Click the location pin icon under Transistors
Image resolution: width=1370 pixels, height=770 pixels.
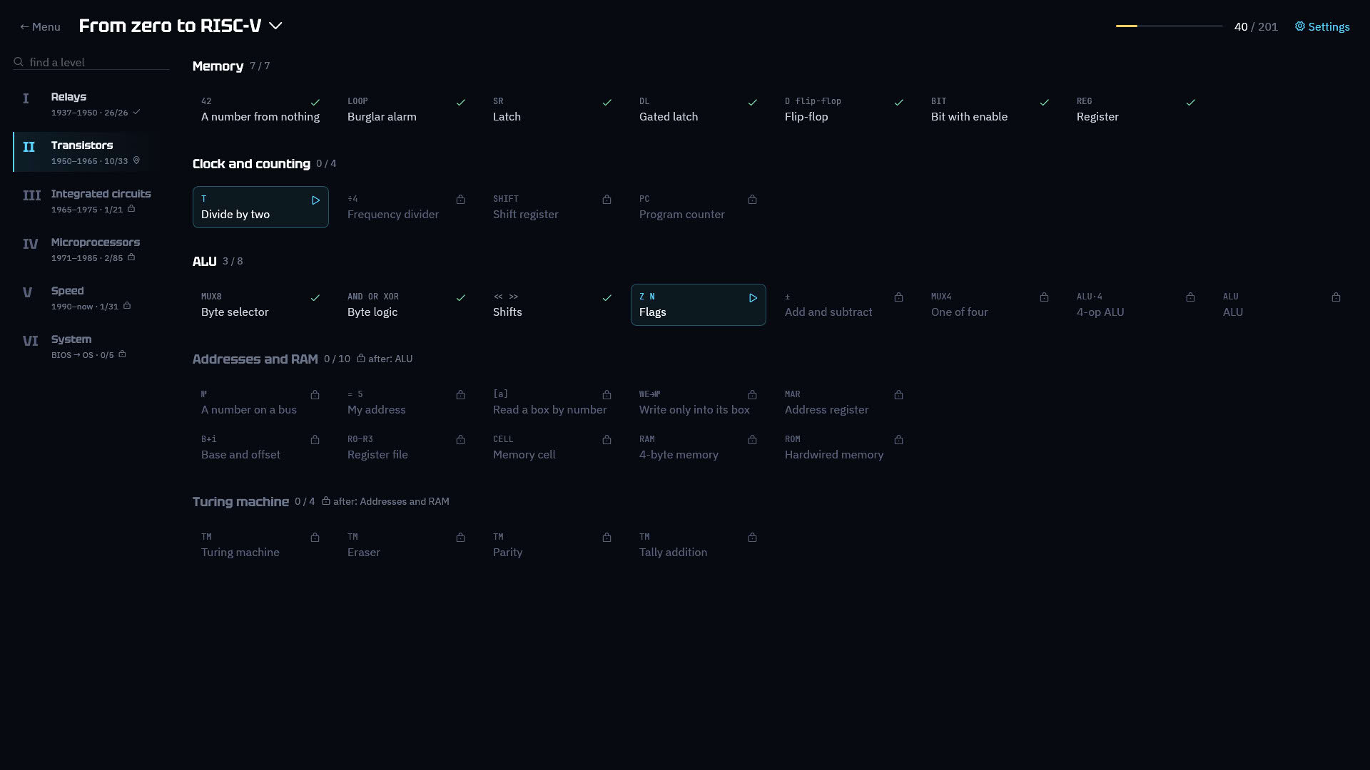point(136,160)
